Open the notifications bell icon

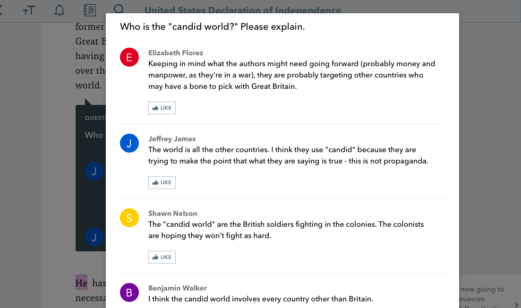coord(60,10)
